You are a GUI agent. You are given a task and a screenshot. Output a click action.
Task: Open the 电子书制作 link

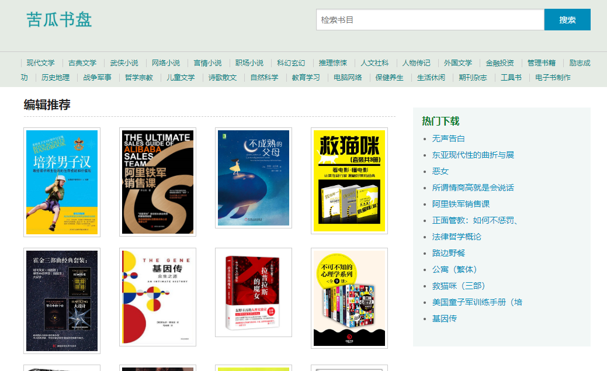(553, 78)
